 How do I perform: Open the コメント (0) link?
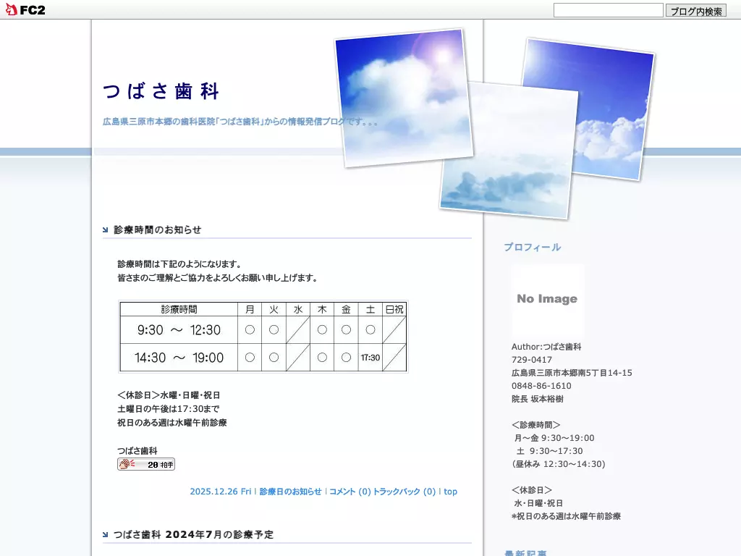tap(350, 492)
